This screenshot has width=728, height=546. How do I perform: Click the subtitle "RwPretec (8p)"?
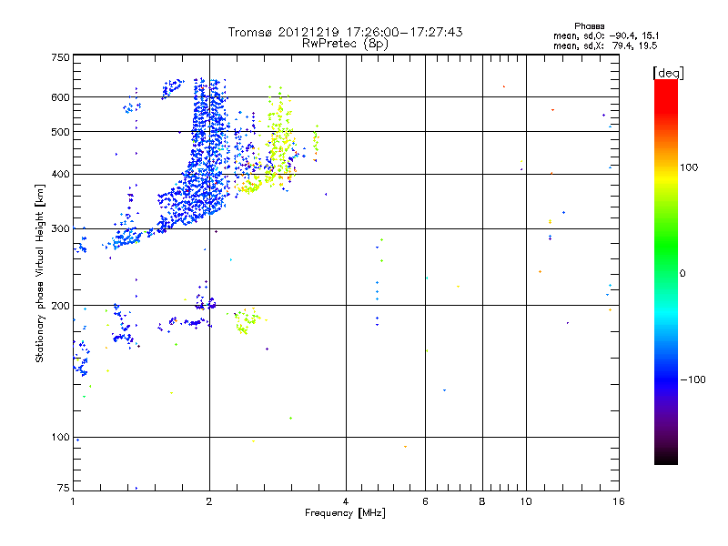[x=345, y=44]
